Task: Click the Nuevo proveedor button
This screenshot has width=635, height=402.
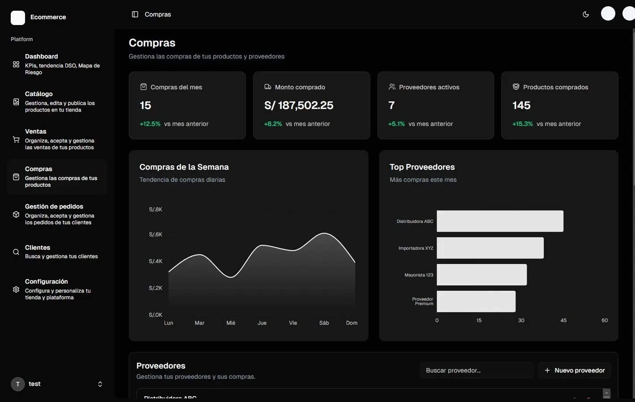Action: [574, 370]
